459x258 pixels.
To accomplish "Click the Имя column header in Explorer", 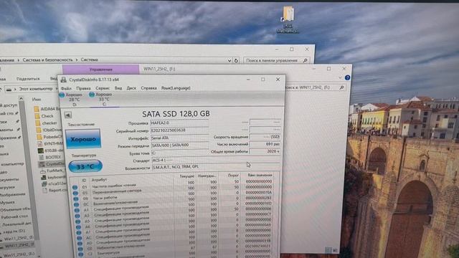I will [37, 100].
